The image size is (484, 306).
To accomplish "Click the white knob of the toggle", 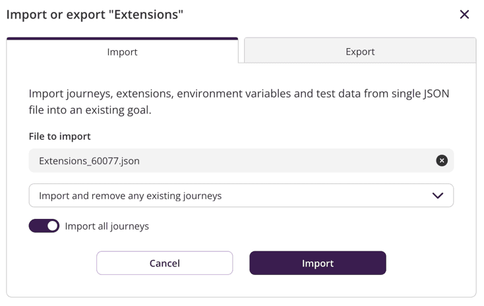I will pyautogui.click(x=52, y=226).
